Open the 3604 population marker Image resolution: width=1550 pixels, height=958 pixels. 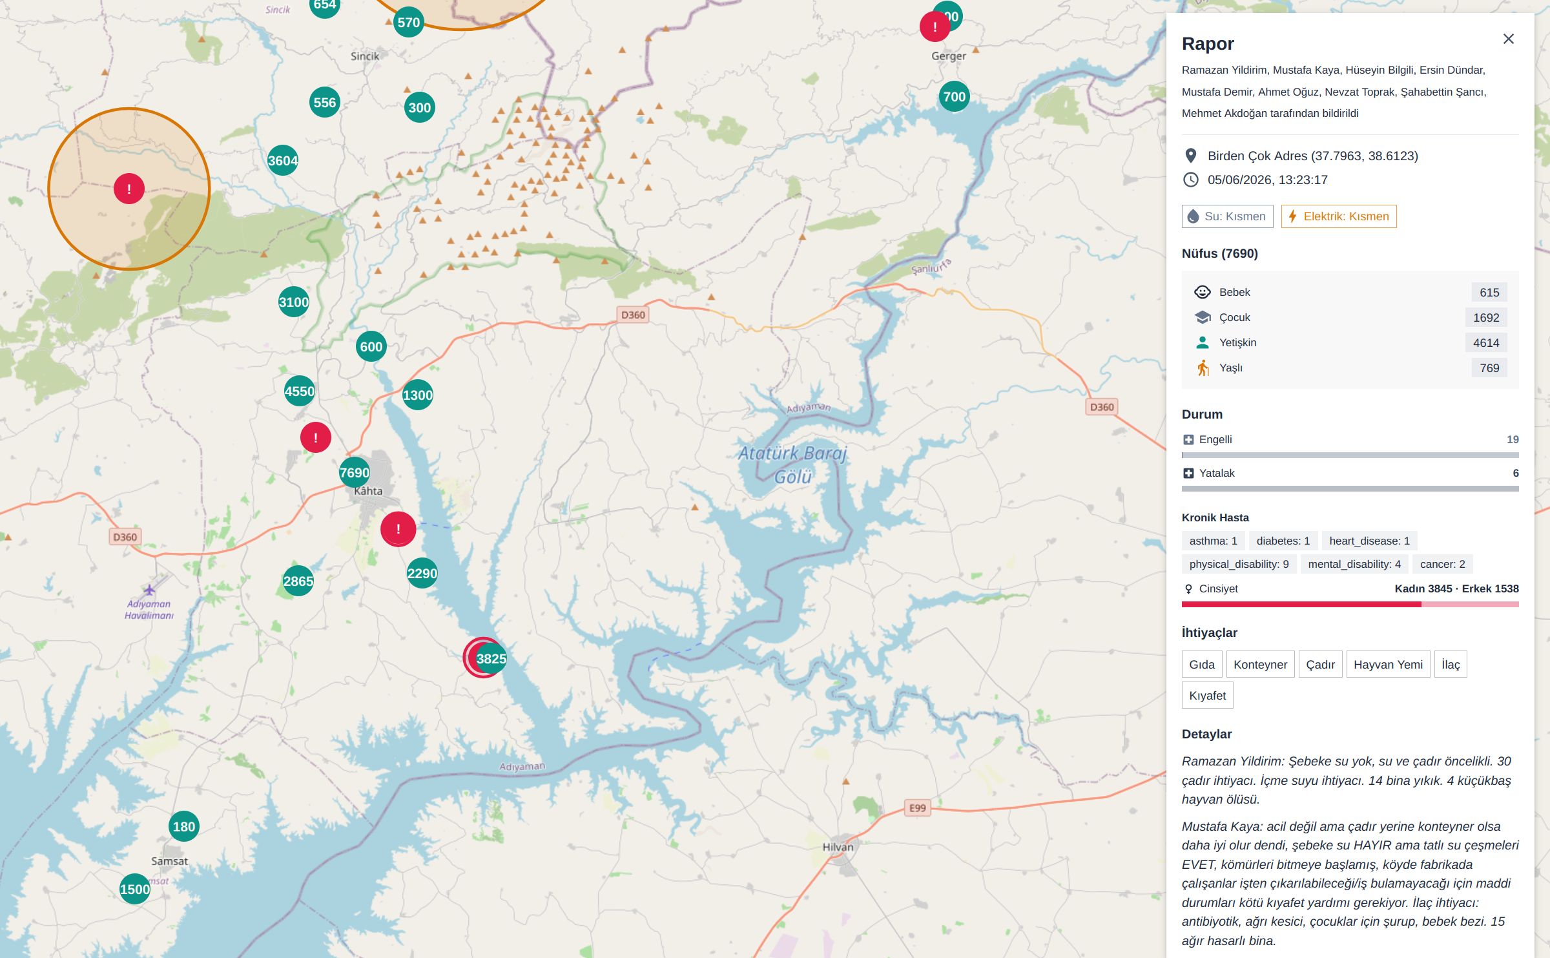(283, 160)
